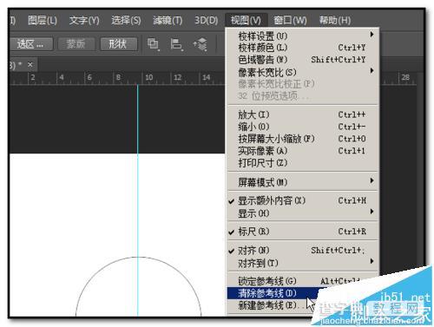Open the 图层(L) menu
Viewport: 434px width, 327px height.
coord(43,21)
